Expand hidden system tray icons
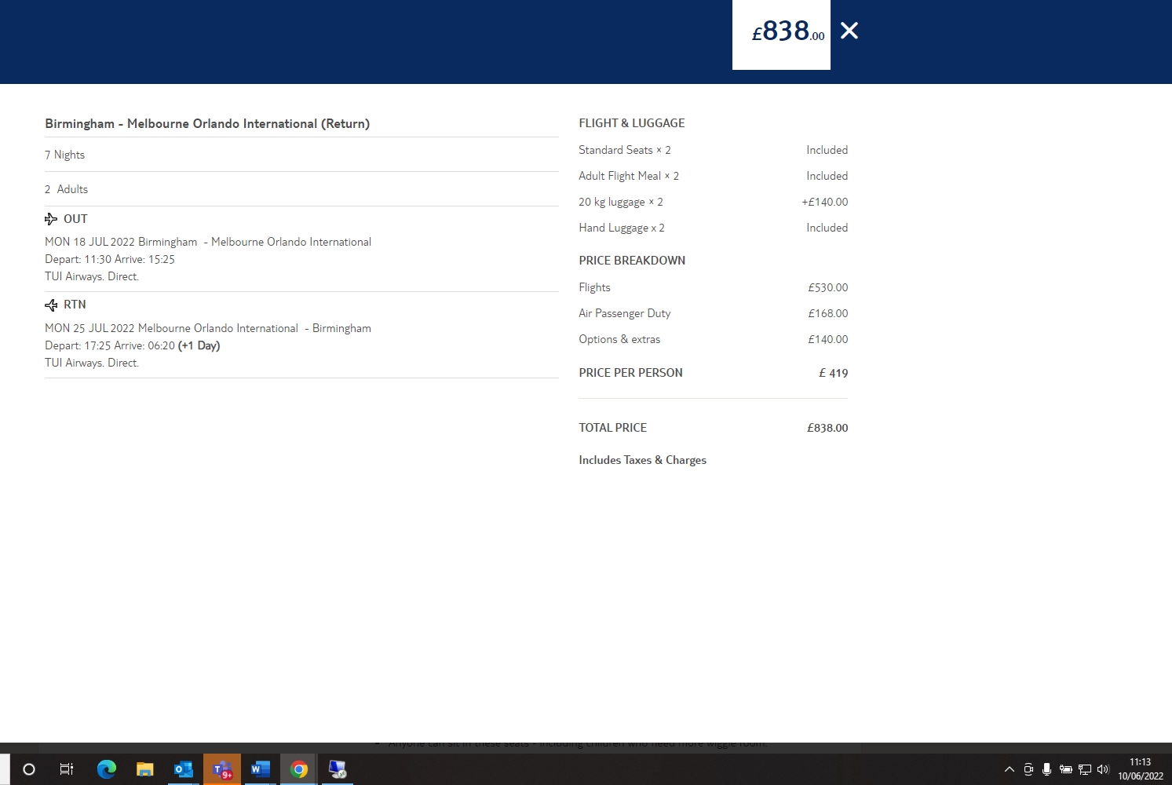Screen dimensions: 1172x785 point(1010,769)
